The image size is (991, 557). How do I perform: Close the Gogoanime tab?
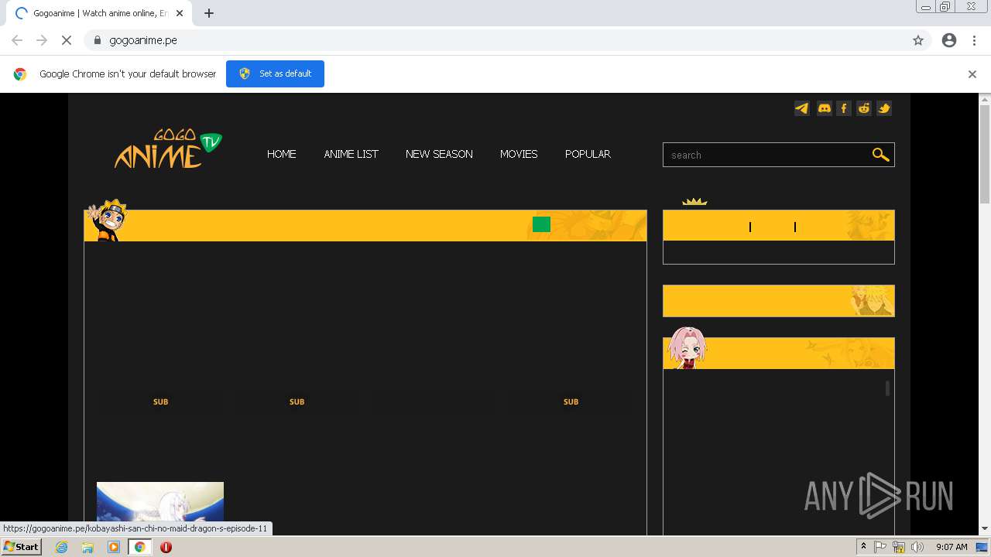(180, 13)
